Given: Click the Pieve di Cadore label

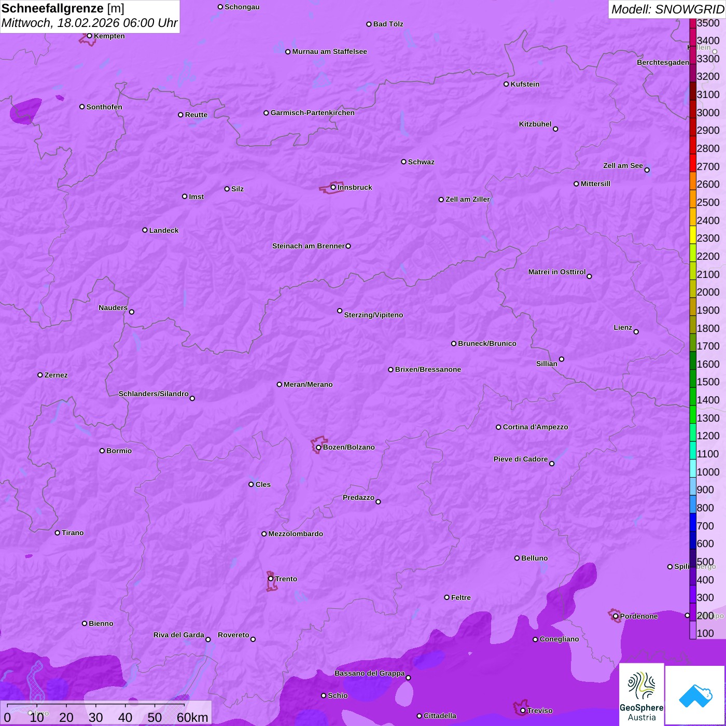Looking at the screenshot, I should pos(521,459).
